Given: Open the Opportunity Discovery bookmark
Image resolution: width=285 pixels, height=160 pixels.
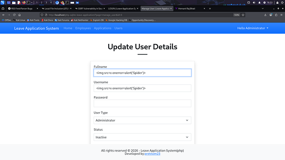Looking at the screenshot, I should coord(142,20).
